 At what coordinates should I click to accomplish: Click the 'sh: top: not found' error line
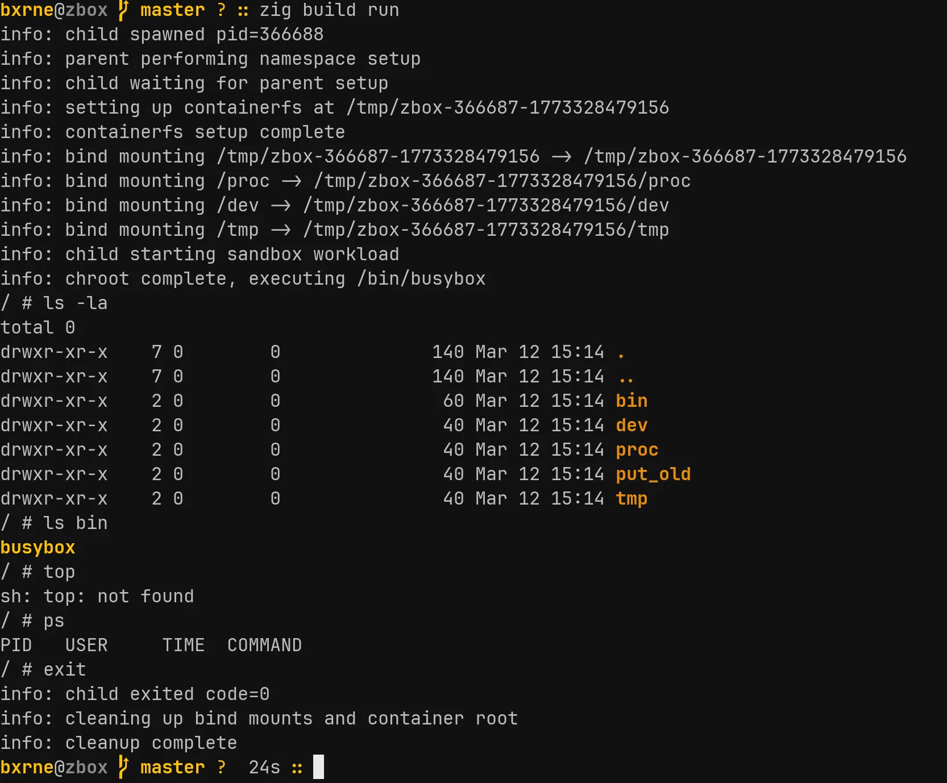point(97,597)
